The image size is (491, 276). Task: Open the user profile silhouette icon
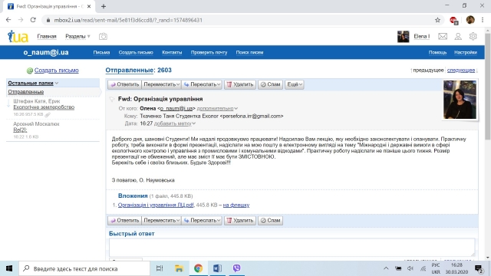click(458, 36)
